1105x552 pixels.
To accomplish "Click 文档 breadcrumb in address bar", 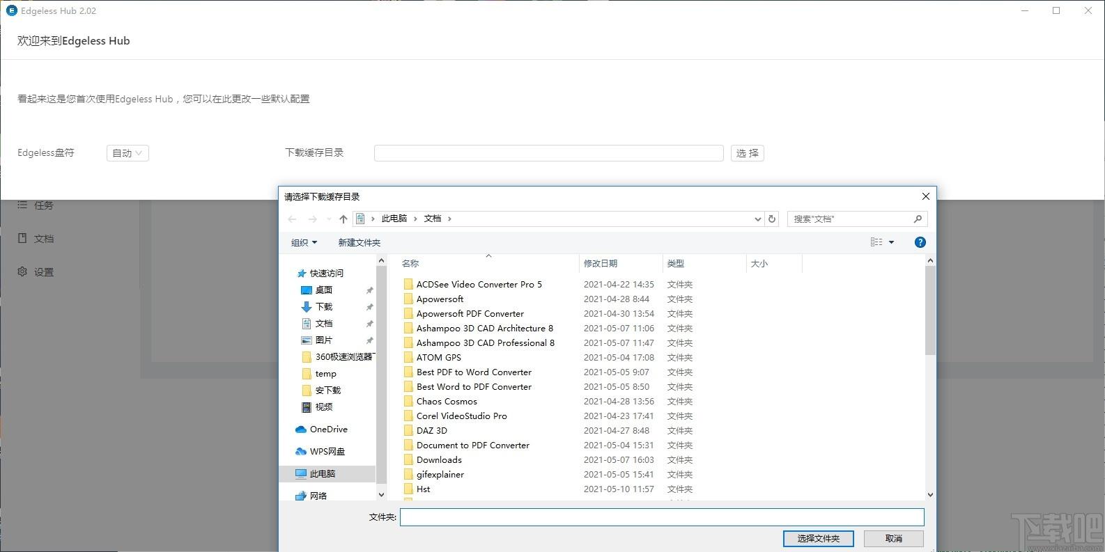I will pyautogui.click(x=433, y=219).
